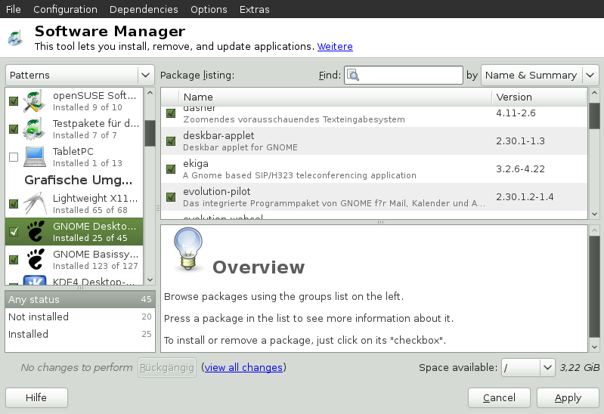Click the KDE4 Desktop pattern icon

pyautogui.click(x=35, y=281)
